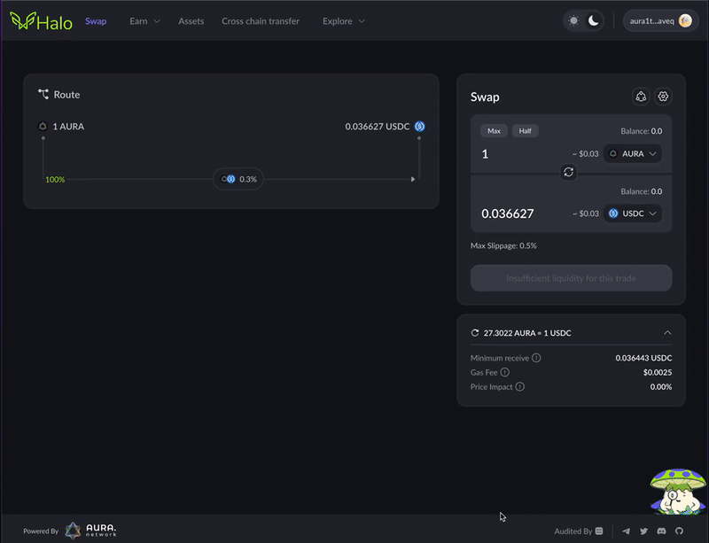Refresh the 27.3022 AURA rate icon
Viewport: 709px width, 543px height.
475,333
